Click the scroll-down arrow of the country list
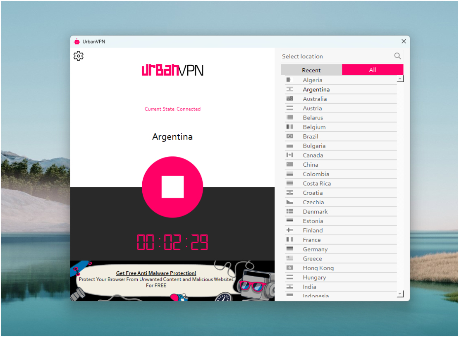 click(399, 294)
